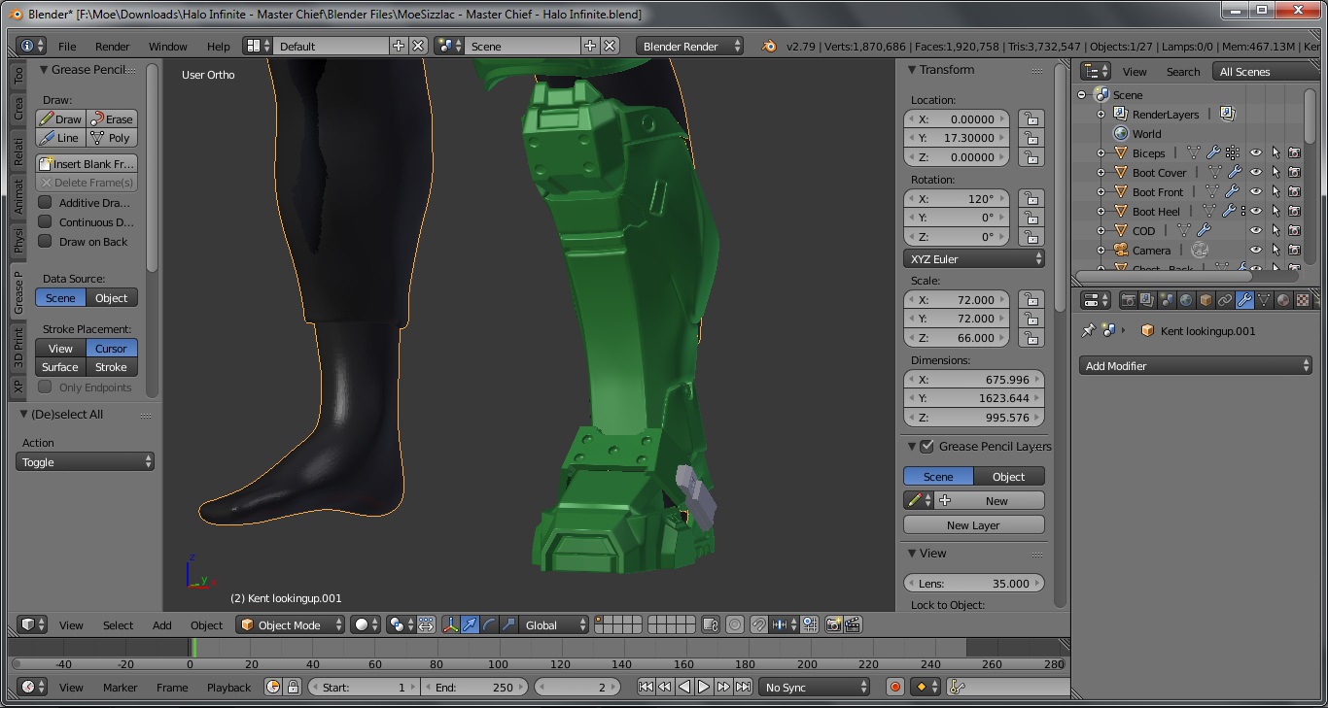Open the Object Mode dropdown
1328x708 pixels.
tap(291, 624)
